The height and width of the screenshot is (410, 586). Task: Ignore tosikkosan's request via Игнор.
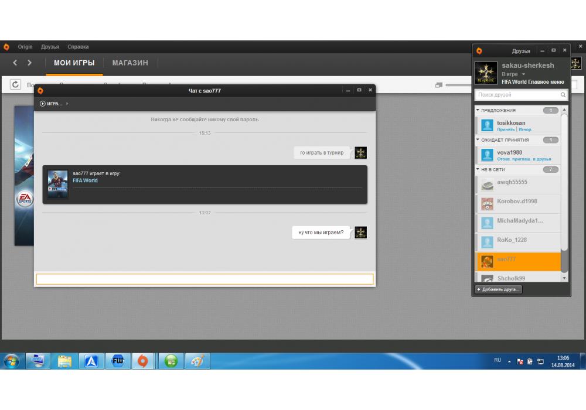[x=525, y=129]
